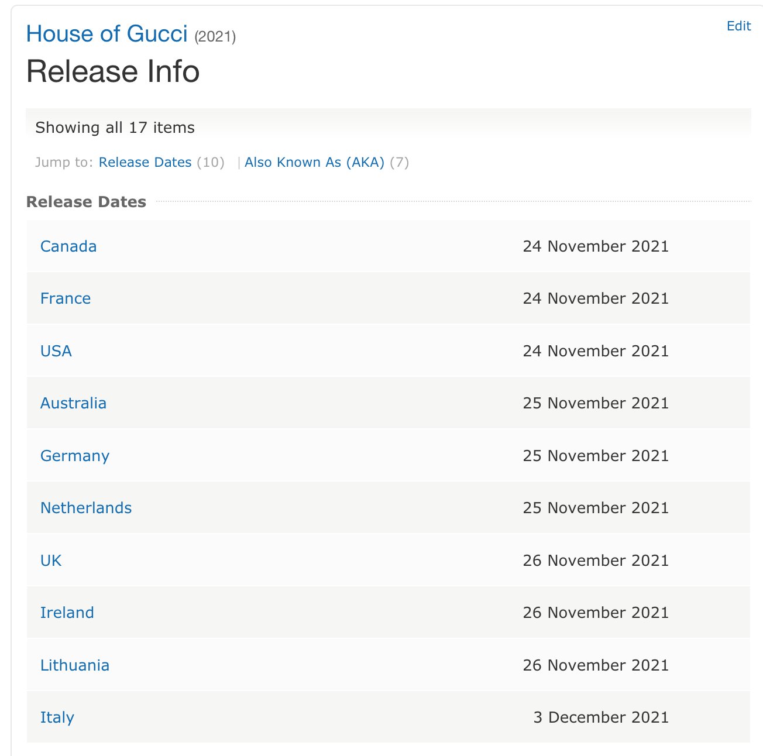Image resolution: width=763 pixels, height=756 pixels.
Task: Select Lithuania's date 26 November 2021
Action: tap(596, 665)
